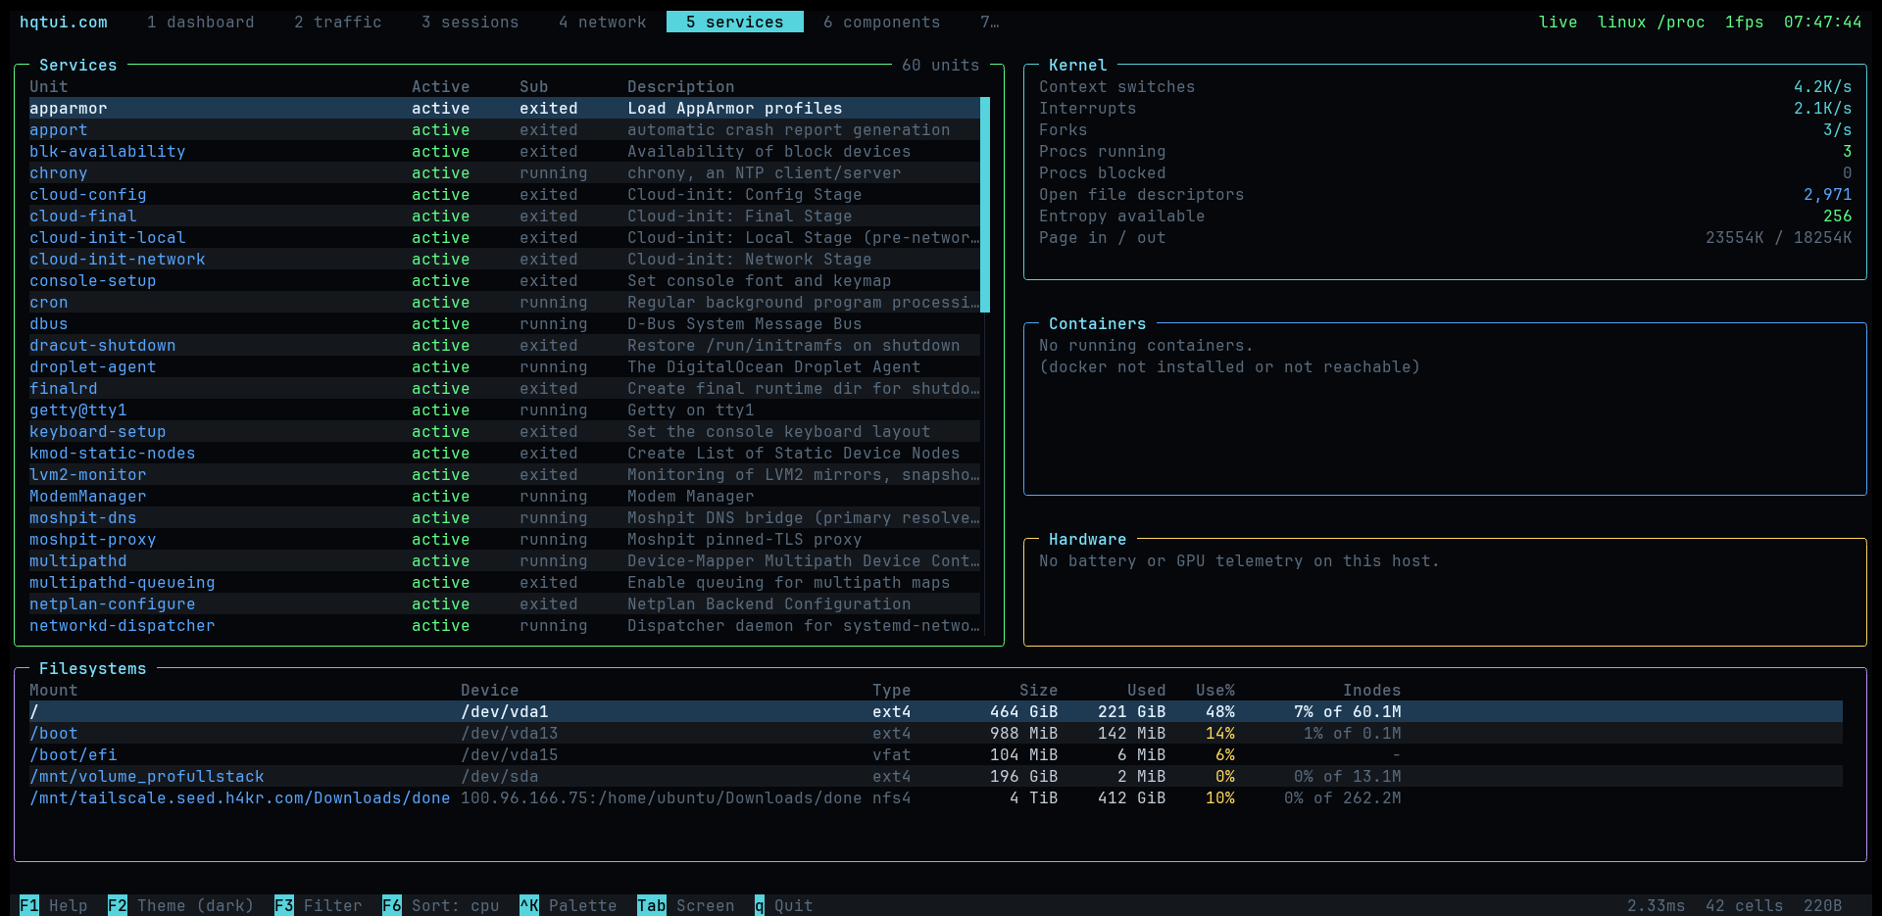Select the moshpit-dns service

point(505,517)
